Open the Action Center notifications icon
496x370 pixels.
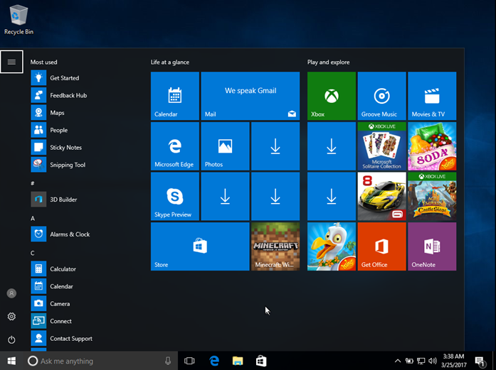pos(480,361)
